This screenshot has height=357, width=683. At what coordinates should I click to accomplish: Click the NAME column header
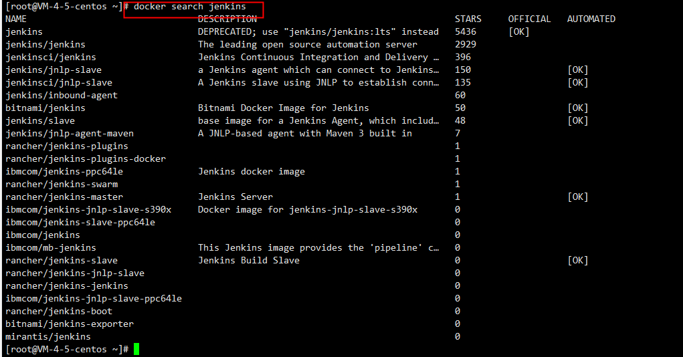(x=16, y=19)
